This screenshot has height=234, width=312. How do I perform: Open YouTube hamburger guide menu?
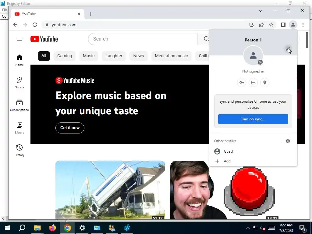19,39
